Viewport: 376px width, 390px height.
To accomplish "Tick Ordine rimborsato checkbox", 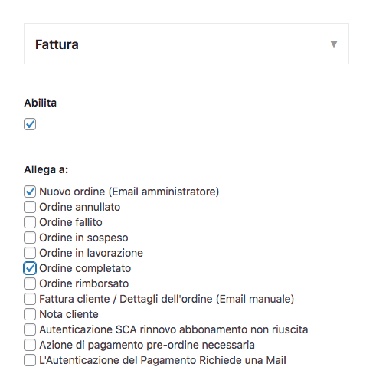I will tap(30, 283).
